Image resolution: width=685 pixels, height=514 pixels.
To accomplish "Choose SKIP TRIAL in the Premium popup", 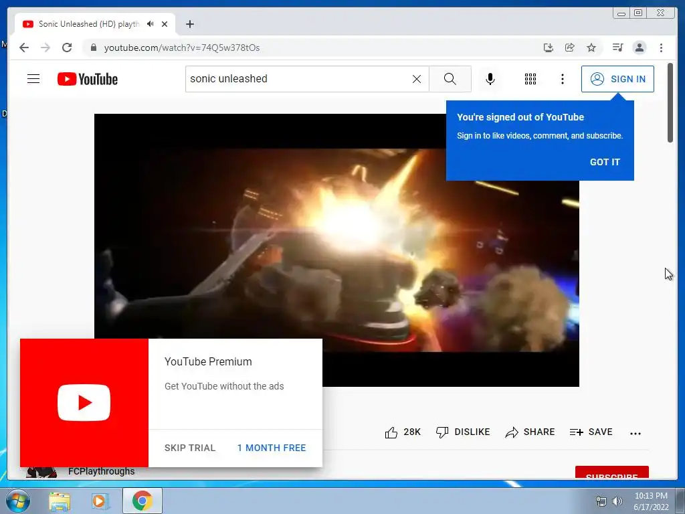I will coord(190,448).
